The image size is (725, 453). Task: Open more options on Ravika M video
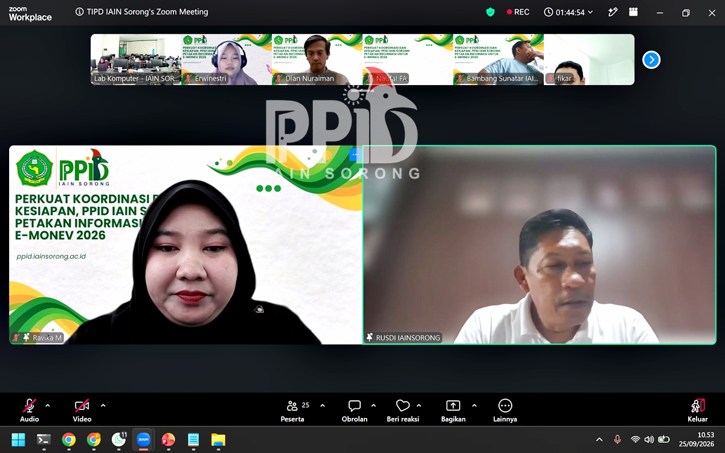355,155
